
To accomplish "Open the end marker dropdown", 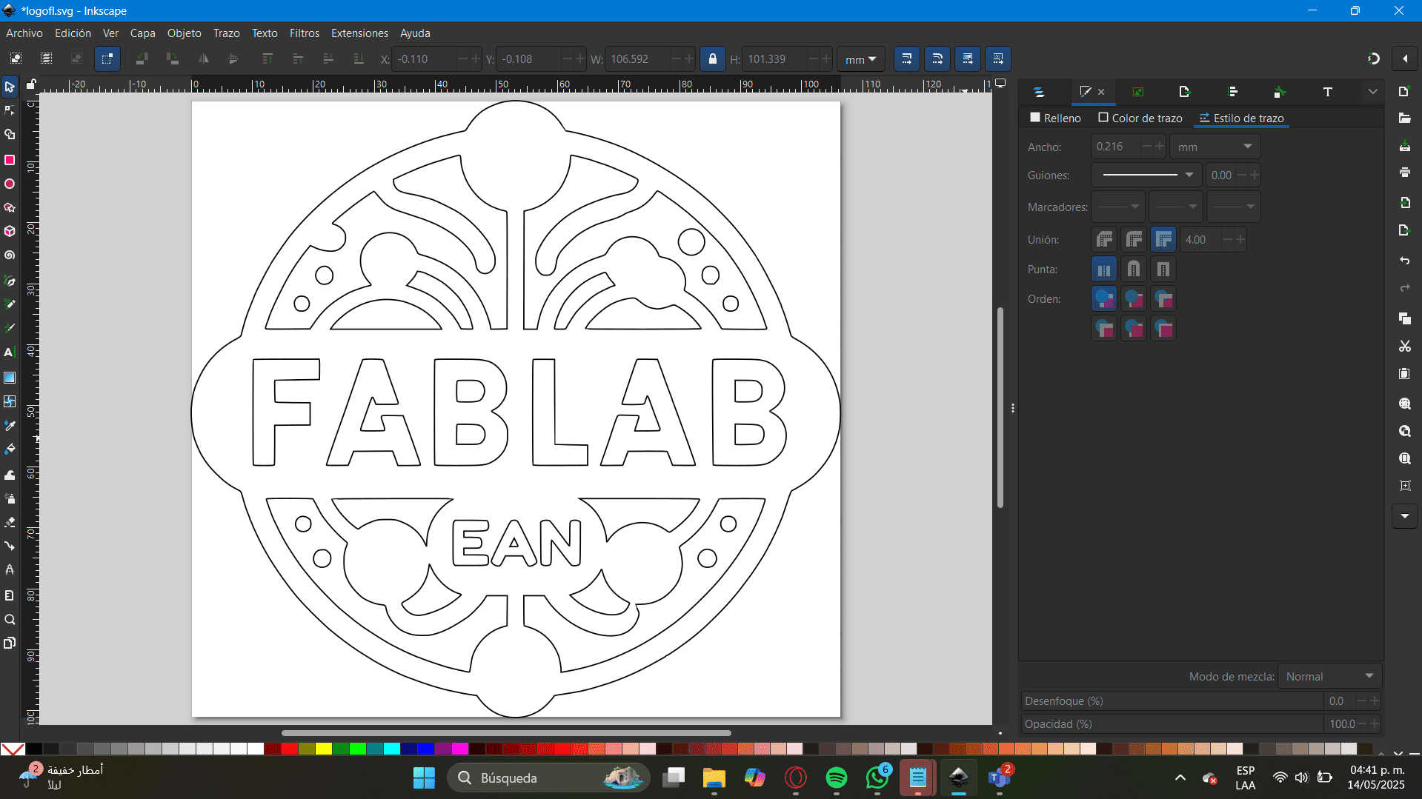I will coord(1234,207).
